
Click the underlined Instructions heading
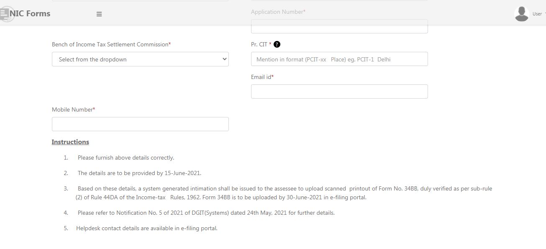tap(70, 142)
